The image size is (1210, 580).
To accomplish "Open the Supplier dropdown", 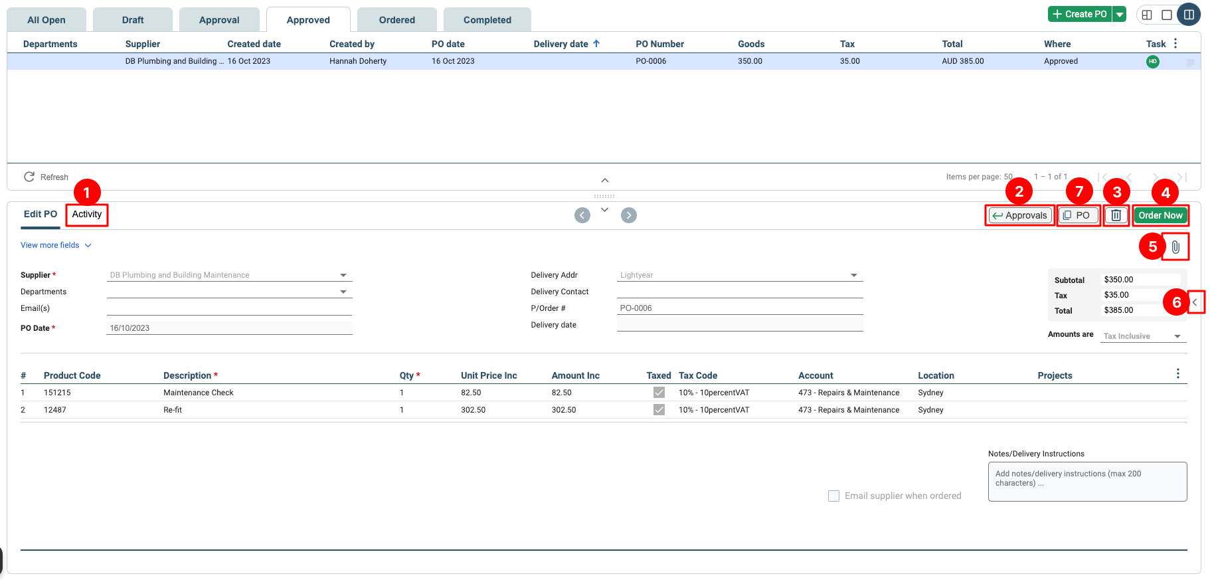I will pyautogui.click(x=229, y=275).
